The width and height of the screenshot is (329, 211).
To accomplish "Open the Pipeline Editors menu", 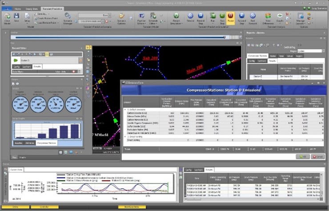I will click(x=141, y=19).
